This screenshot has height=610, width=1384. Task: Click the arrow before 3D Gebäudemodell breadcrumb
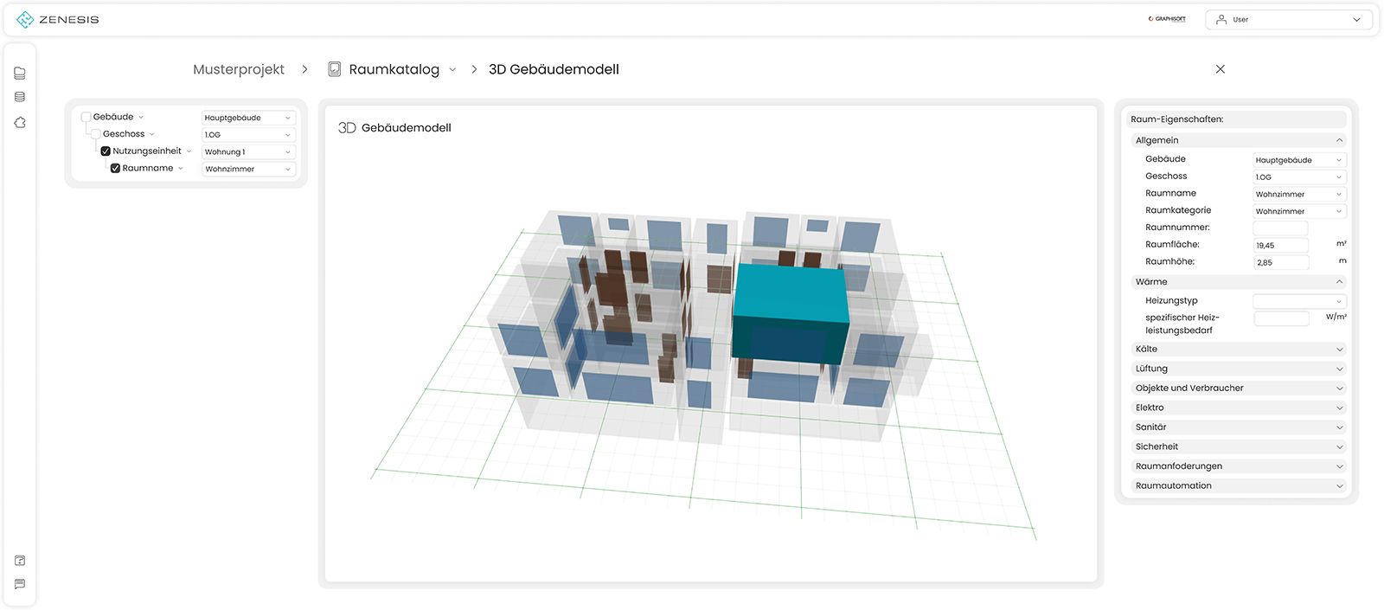474,69
